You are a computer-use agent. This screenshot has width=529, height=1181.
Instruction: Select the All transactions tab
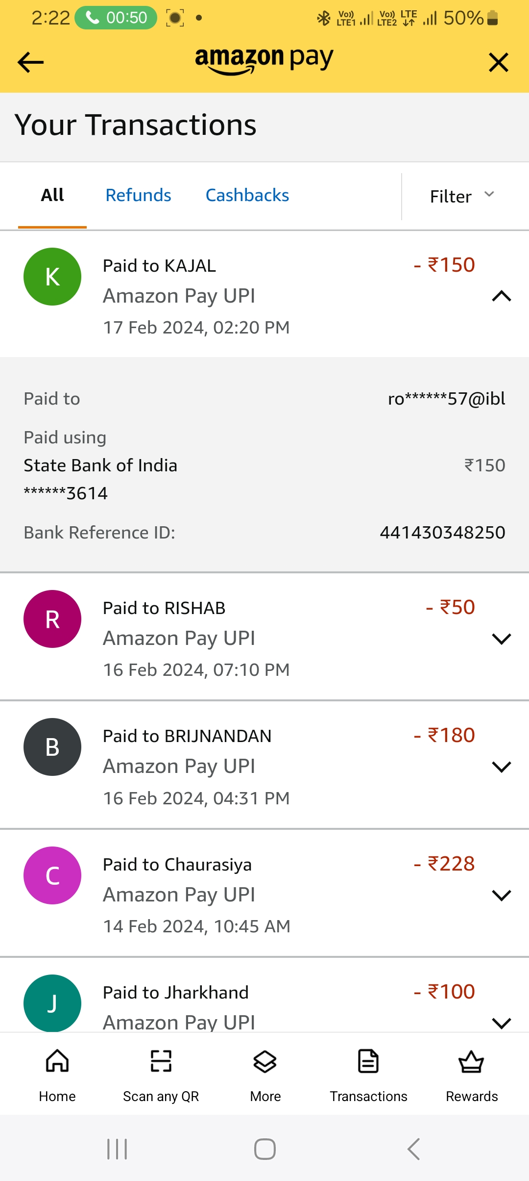pyautogui.click(x=52, y=195)
